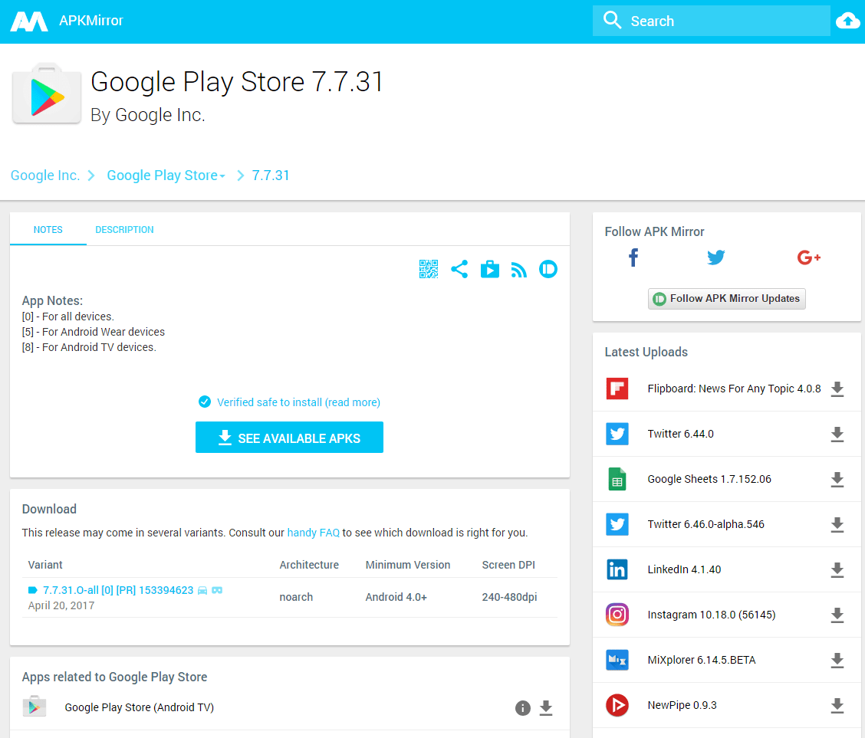Click the noarch architecture cell

296,597
